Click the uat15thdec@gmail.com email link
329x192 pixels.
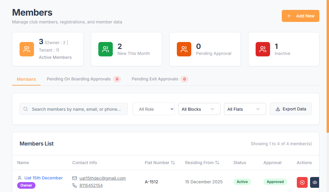click(103, 178)
